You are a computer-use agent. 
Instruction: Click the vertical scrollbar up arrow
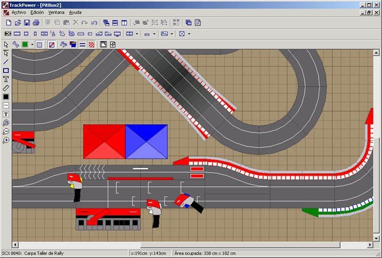click(376, 53)
